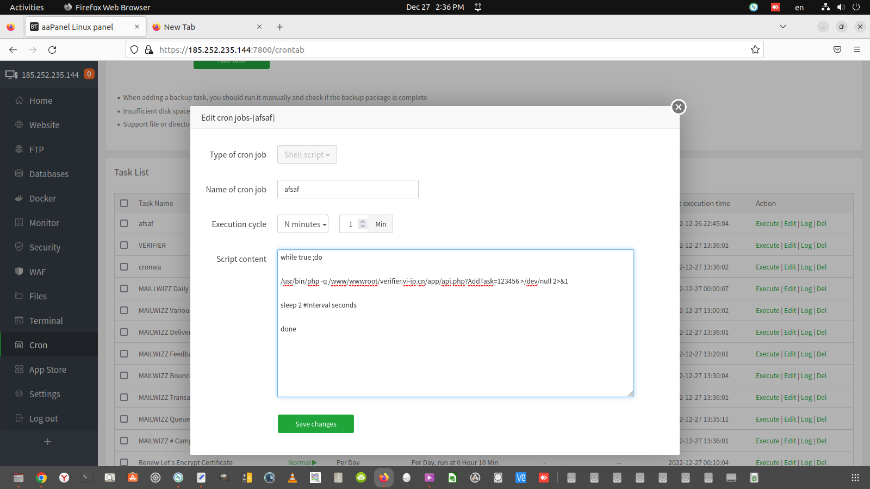
Task: Open the Shell script type dropdown
Action: (307, 154)
